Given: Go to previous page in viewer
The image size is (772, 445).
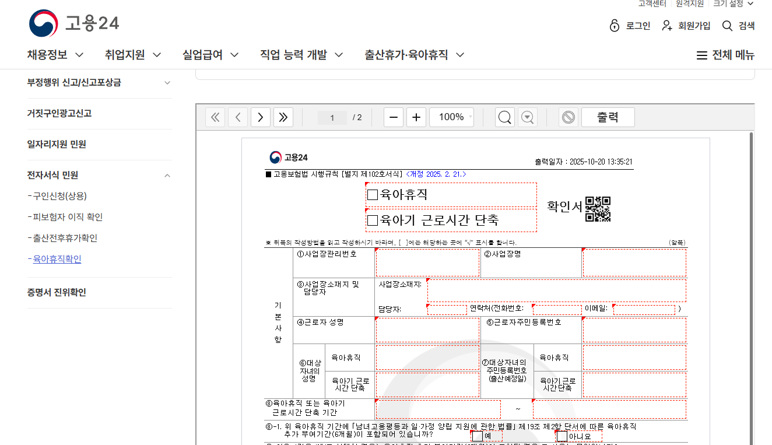Looking at the screenshot, I should 237,117.
